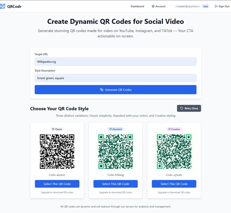Viewport: 231px width, 213px height.
Task: Click the palette icon in Classic badge
Action: [x=53, y=129]
